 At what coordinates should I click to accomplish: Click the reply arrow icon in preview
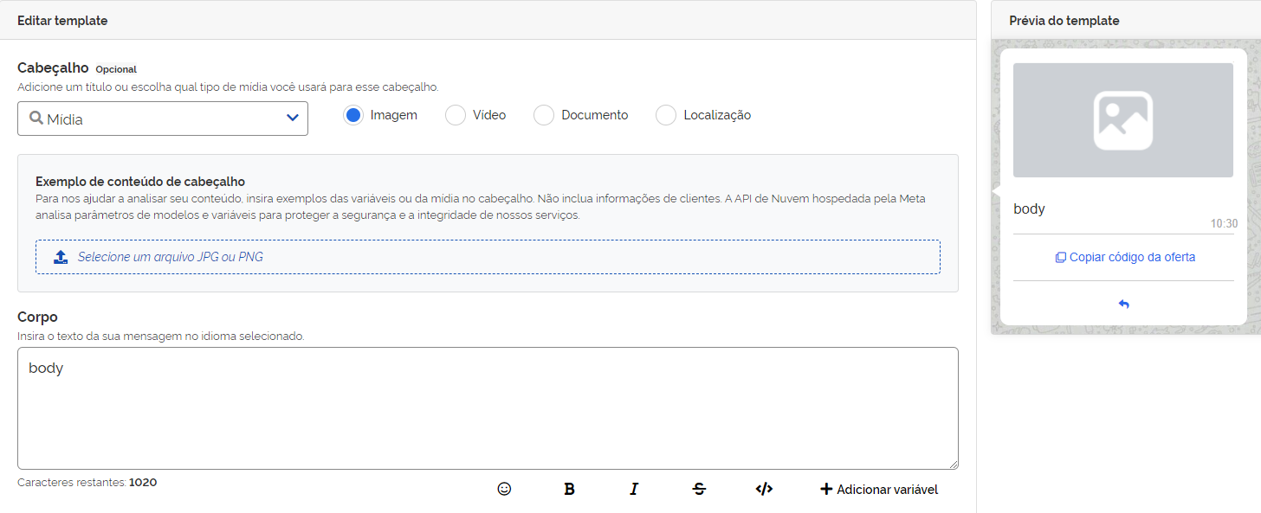click(x=1123, y=305)
